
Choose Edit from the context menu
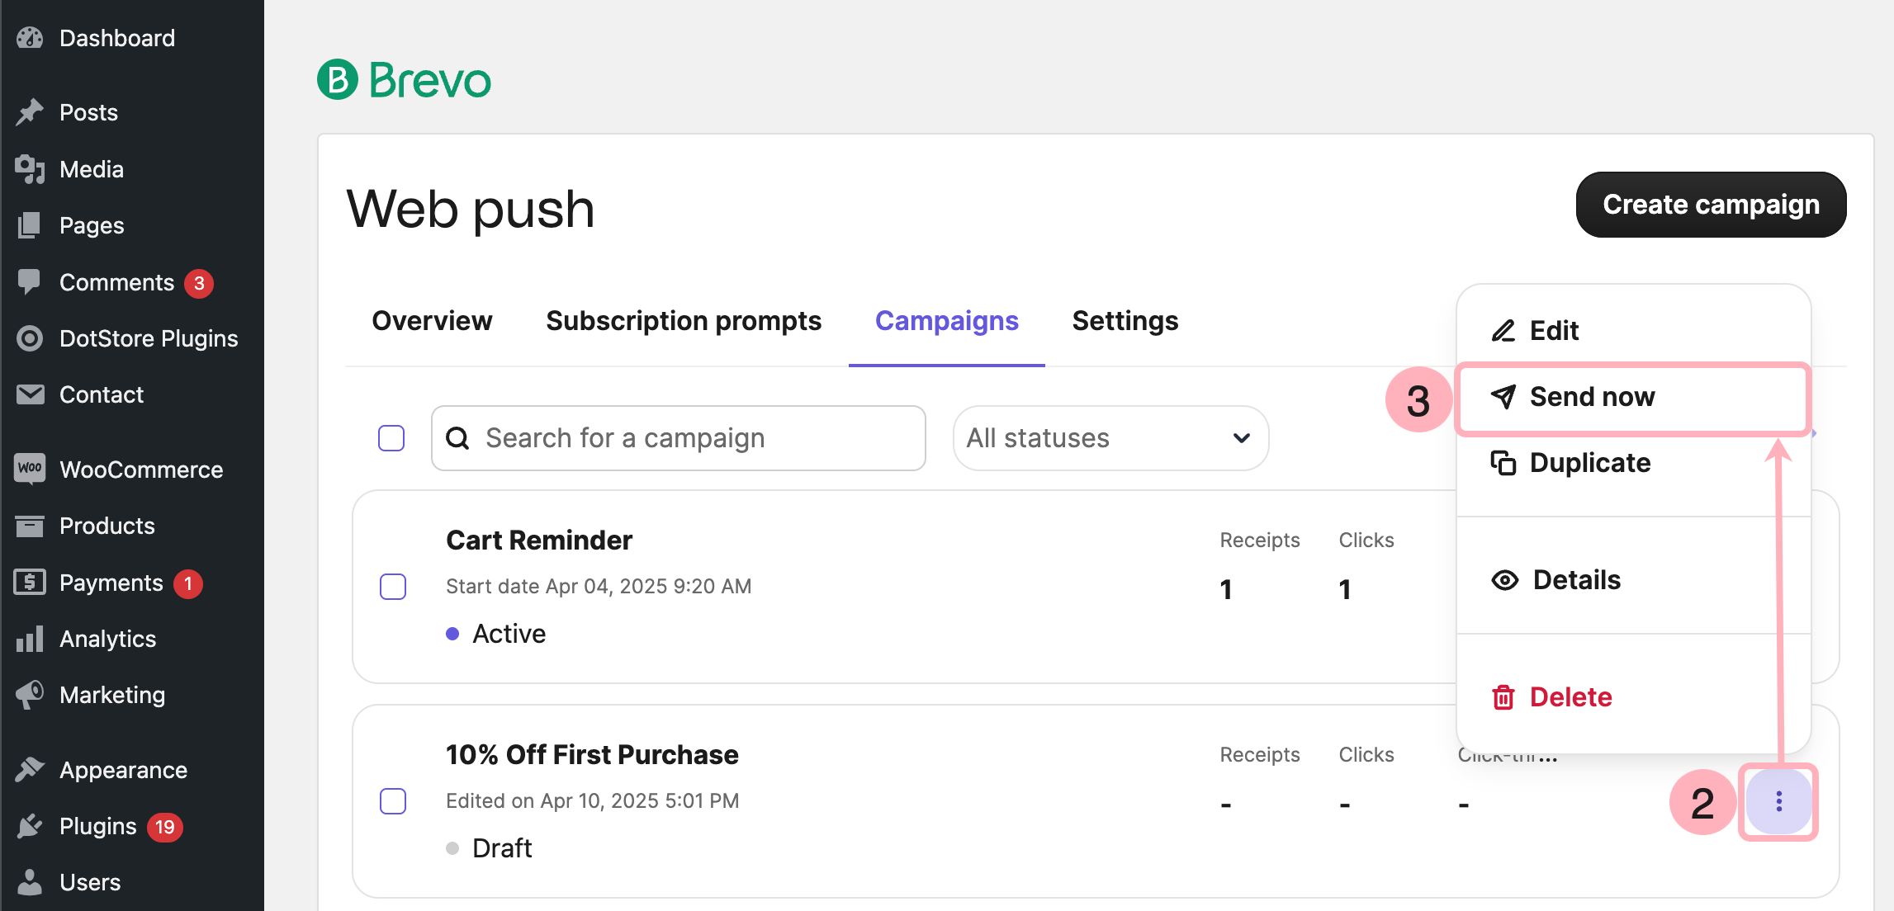1634,331
